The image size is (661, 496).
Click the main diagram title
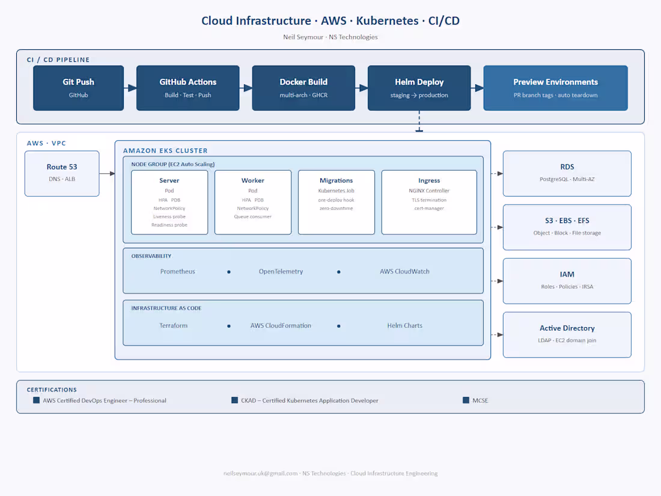[x=330, y=20]
